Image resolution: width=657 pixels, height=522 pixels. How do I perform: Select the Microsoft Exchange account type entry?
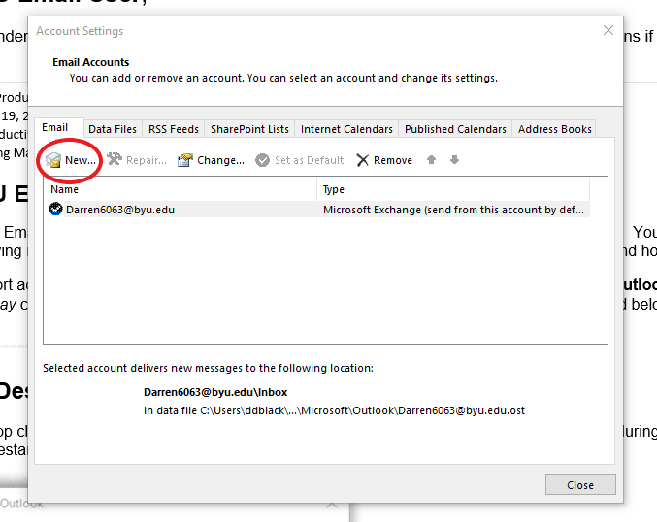click(x=453, y=209)
